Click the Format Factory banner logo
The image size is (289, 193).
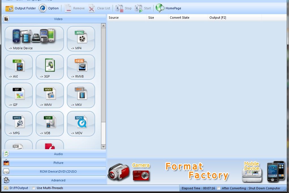[197, 171]
